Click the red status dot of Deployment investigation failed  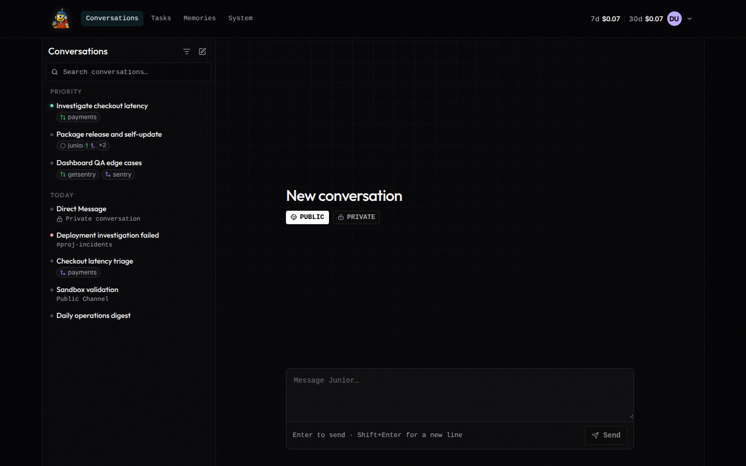pos(52,235)
